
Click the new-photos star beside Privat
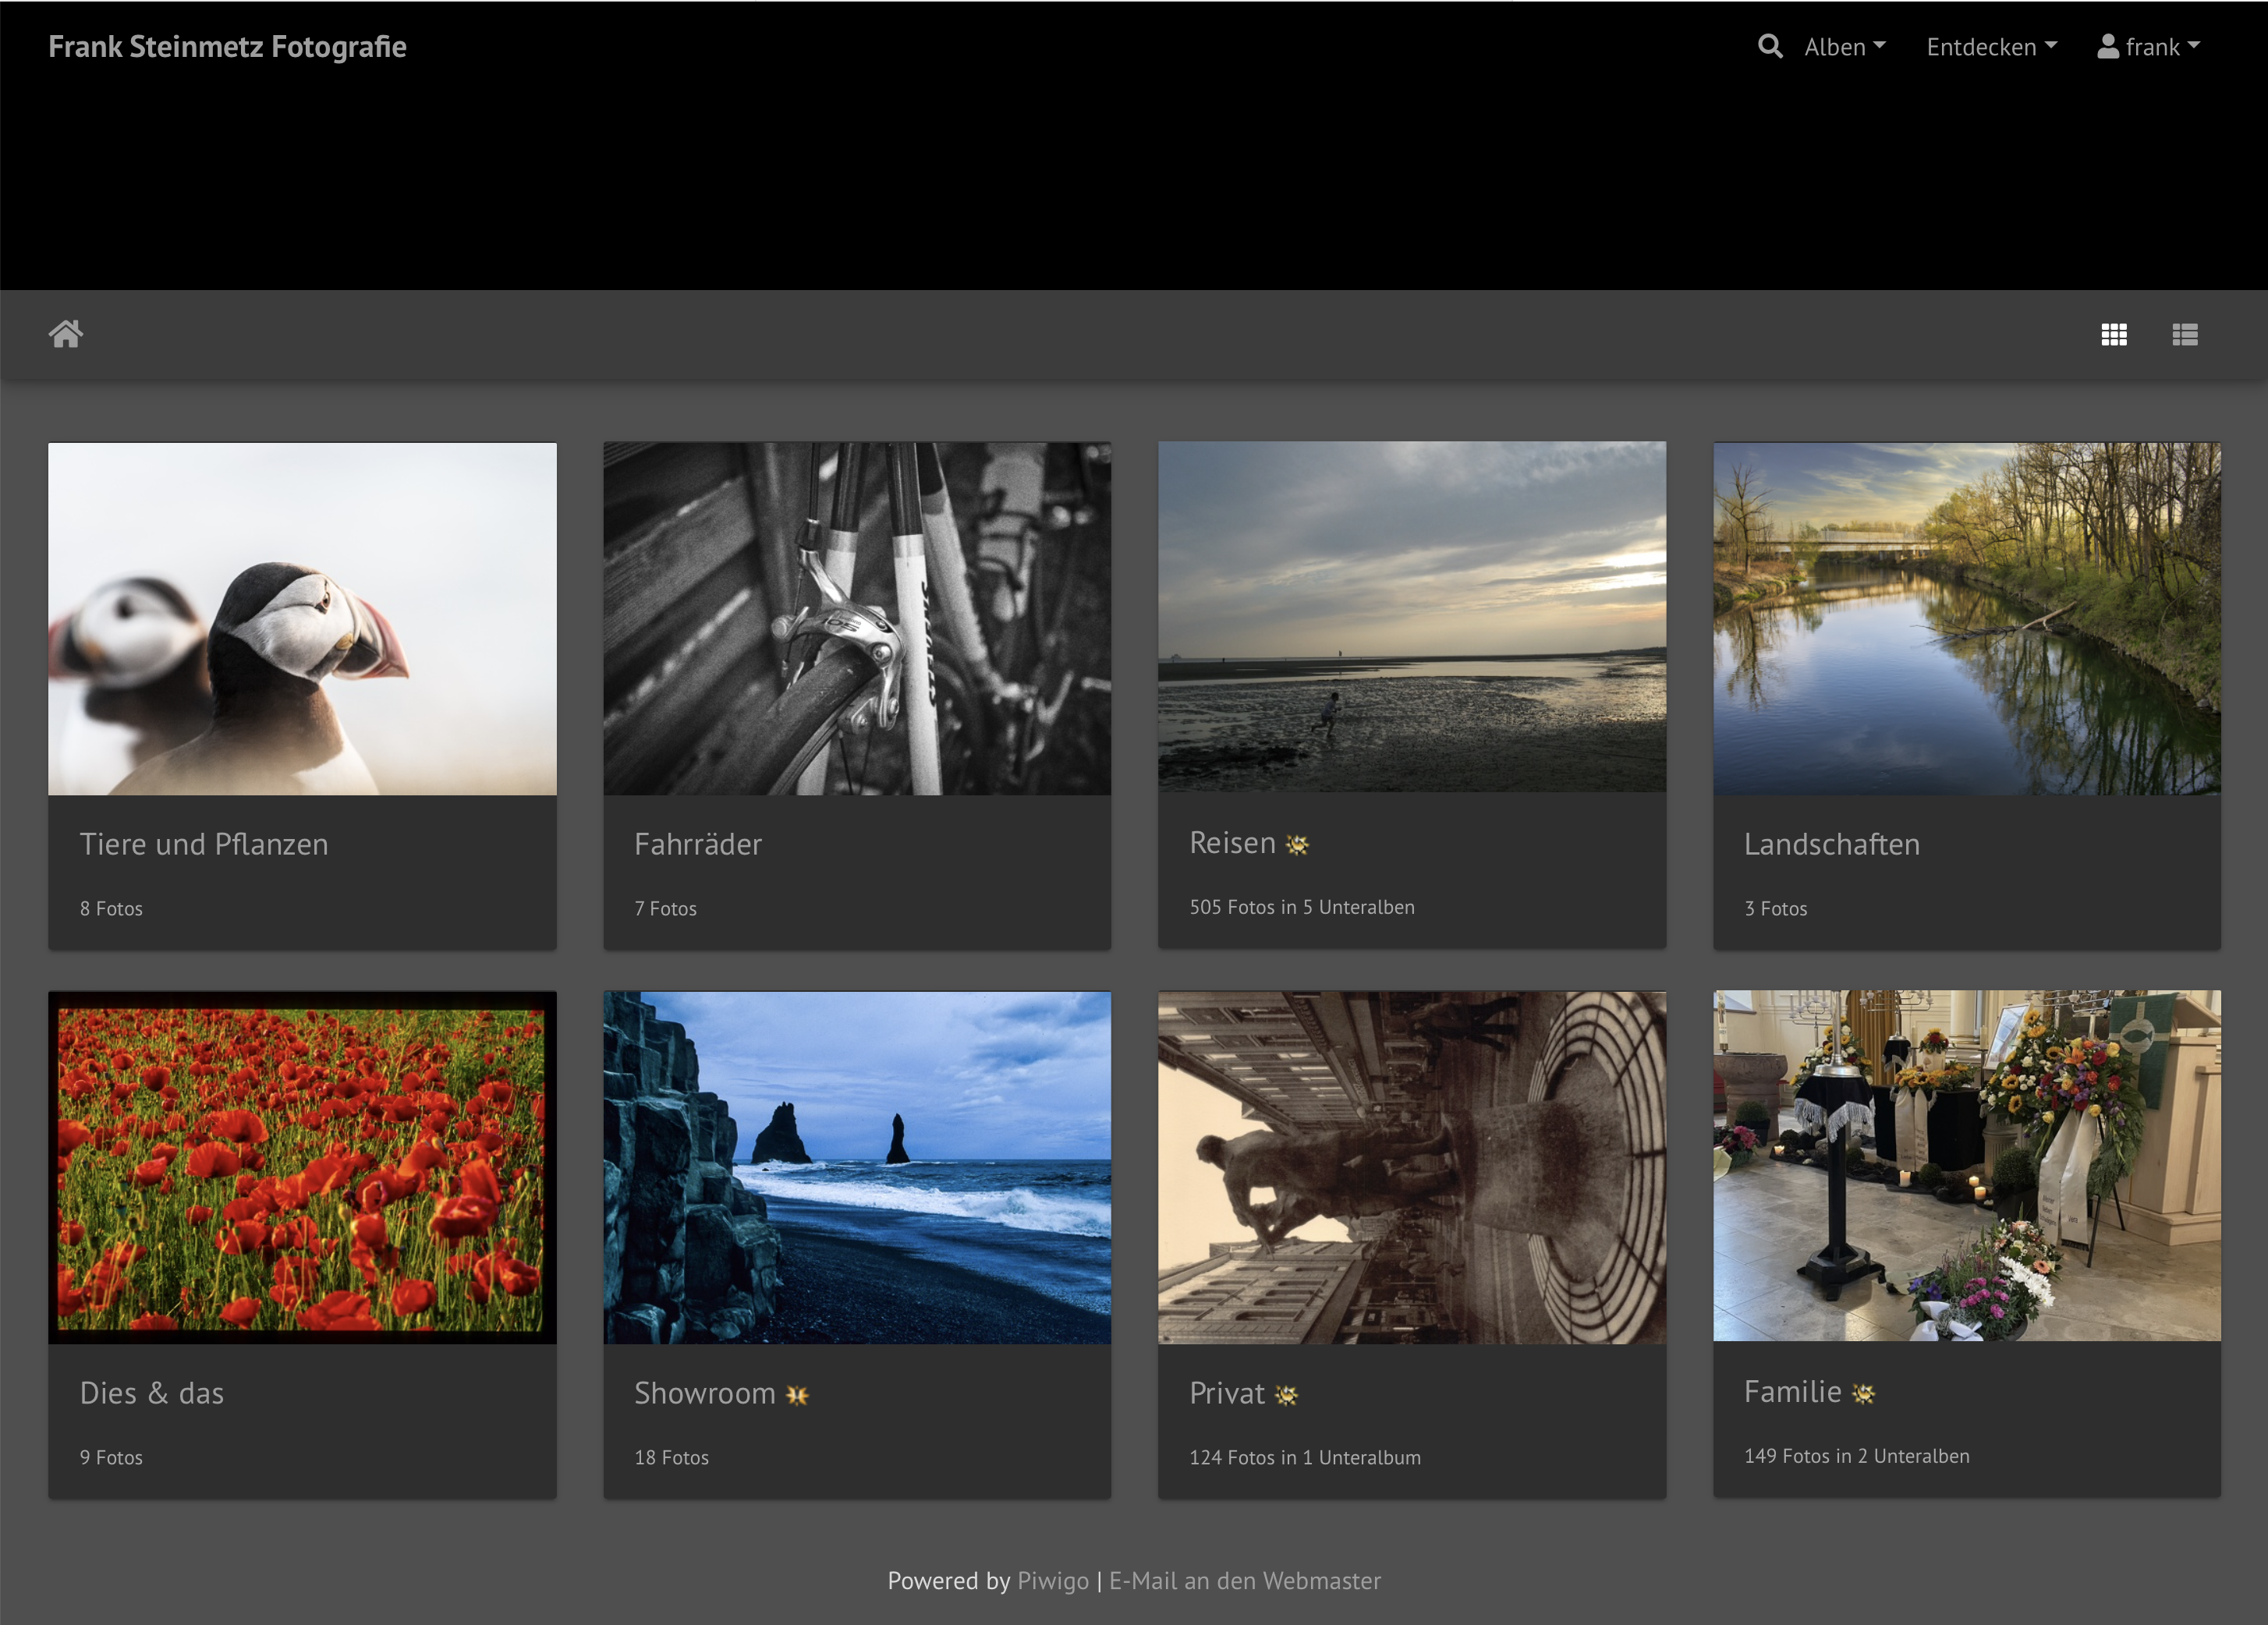coord(1286,1395)
